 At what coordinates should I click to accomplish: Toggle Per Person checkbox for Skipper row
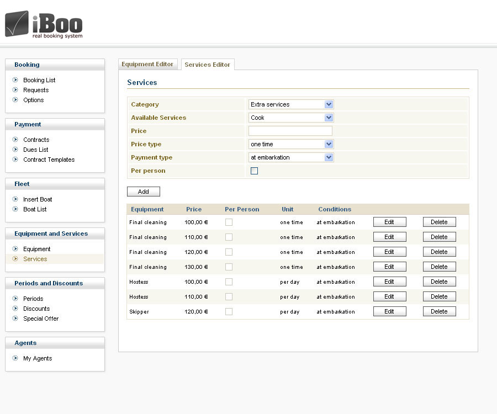click(x=229, y=312)
